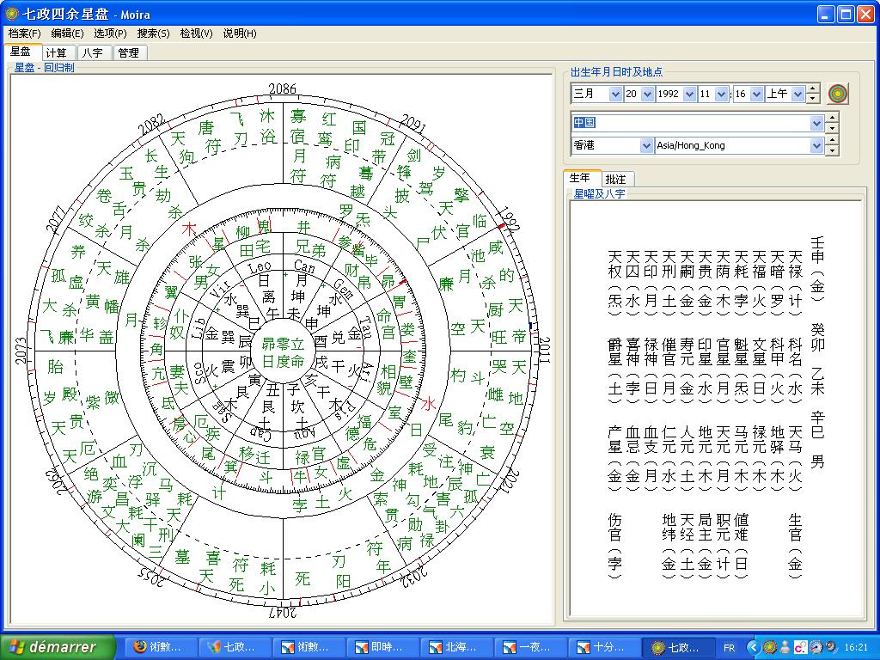This screenshot has width=880, height=660.
Task: Switch to the 八字 tab
Action: pyautogui.click(x=92, y=52)
